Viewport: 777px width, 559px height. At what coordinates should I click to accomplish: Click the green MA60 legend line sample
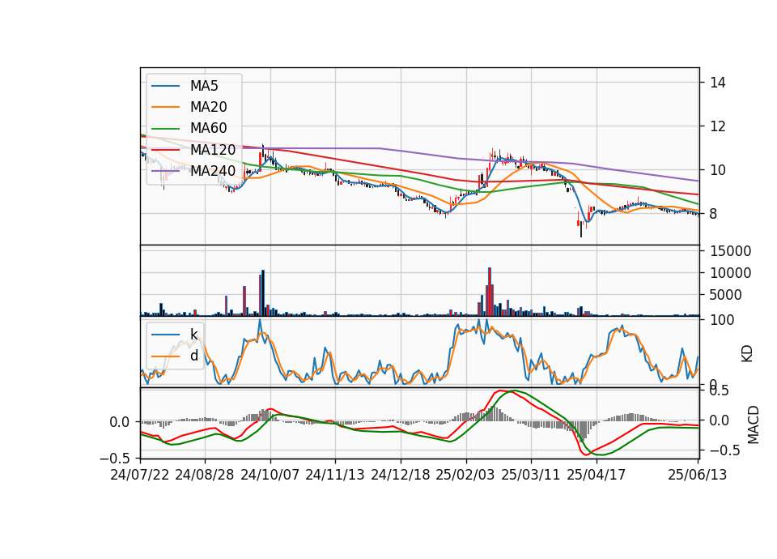(165, 128)
